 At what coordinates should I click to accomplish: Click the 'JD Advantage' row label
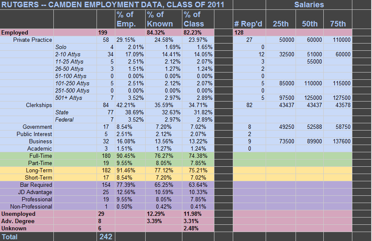coord(35,192)
